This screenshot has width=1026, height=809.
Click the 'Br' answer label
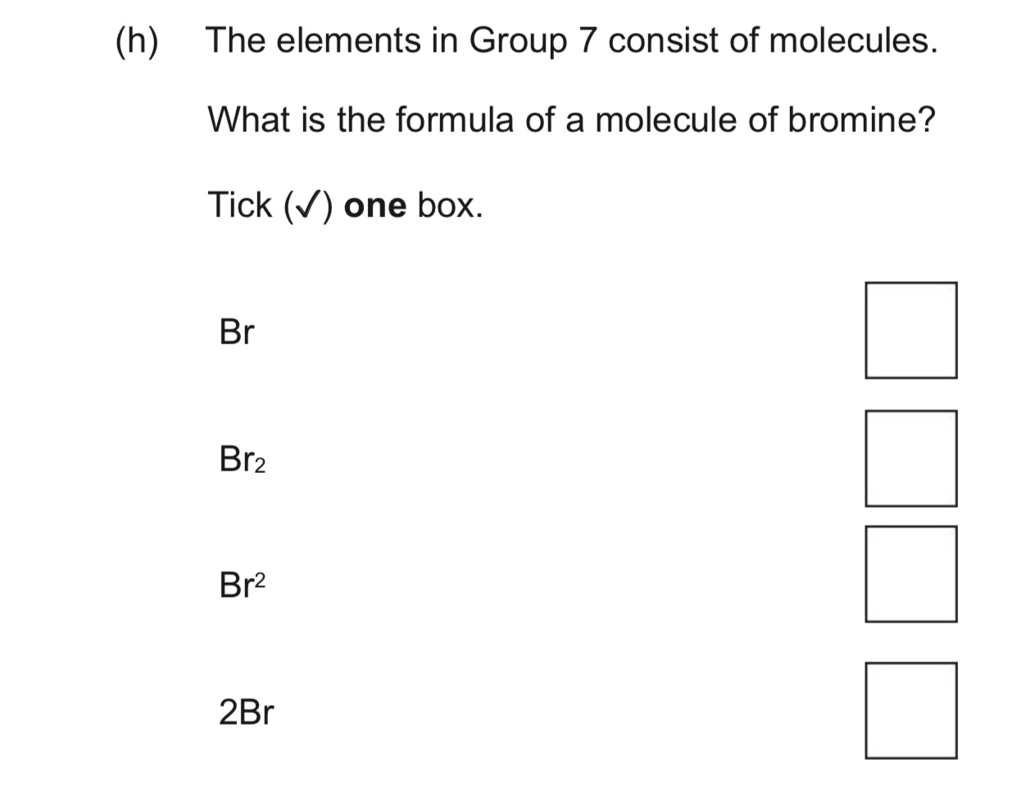click(237, 332)
